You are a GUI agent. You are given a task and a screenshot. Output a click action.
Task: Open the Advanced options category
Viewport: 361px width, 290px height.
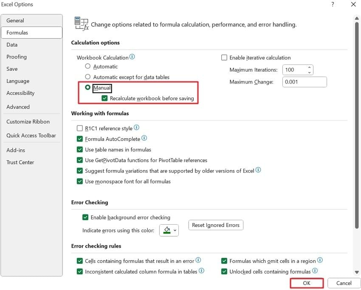click(31, 107)
